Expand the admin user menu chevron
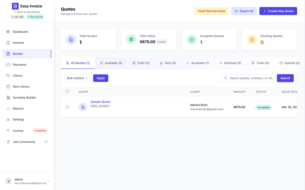Screen dimensions: 305x190 48,181
